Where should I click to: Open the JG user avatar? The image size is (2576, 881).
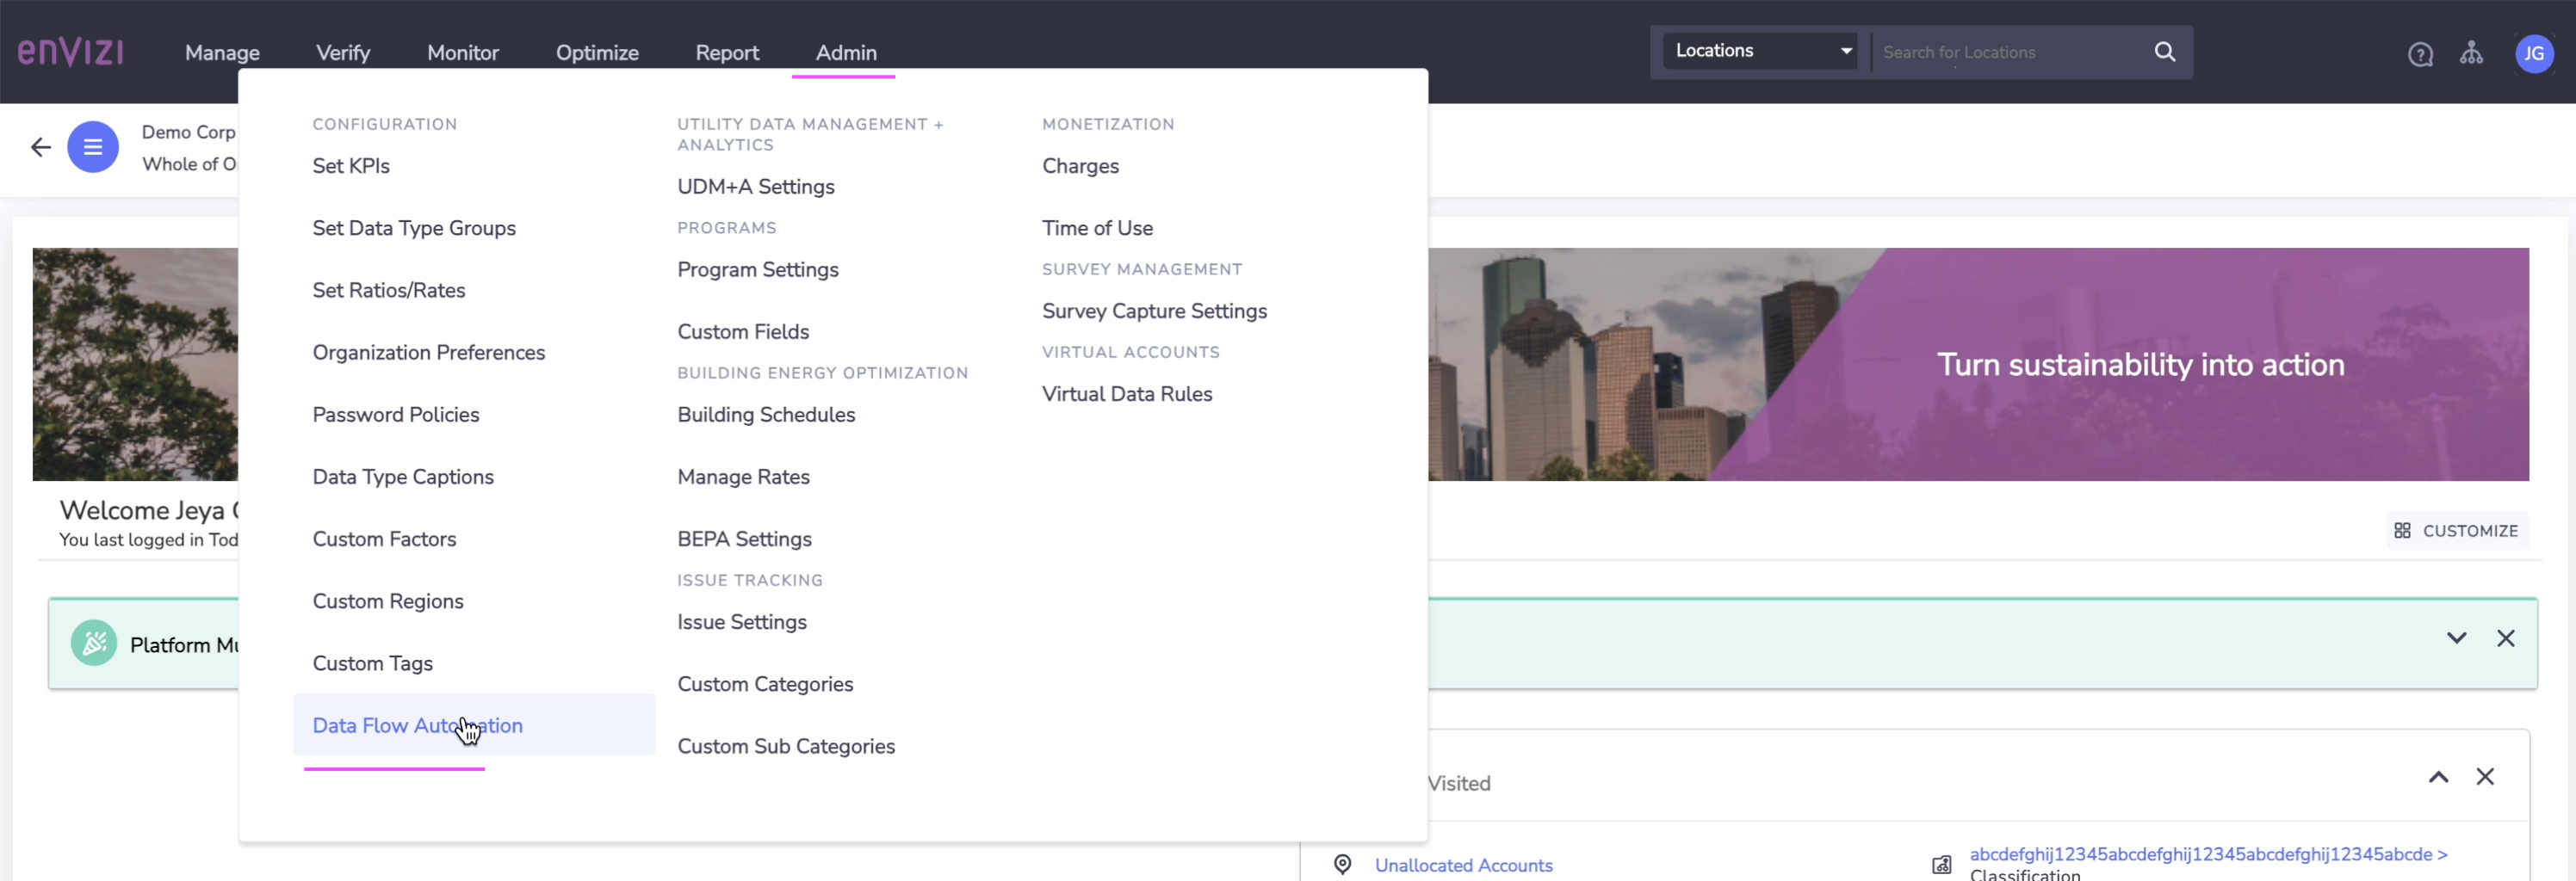coord(2533,54)
